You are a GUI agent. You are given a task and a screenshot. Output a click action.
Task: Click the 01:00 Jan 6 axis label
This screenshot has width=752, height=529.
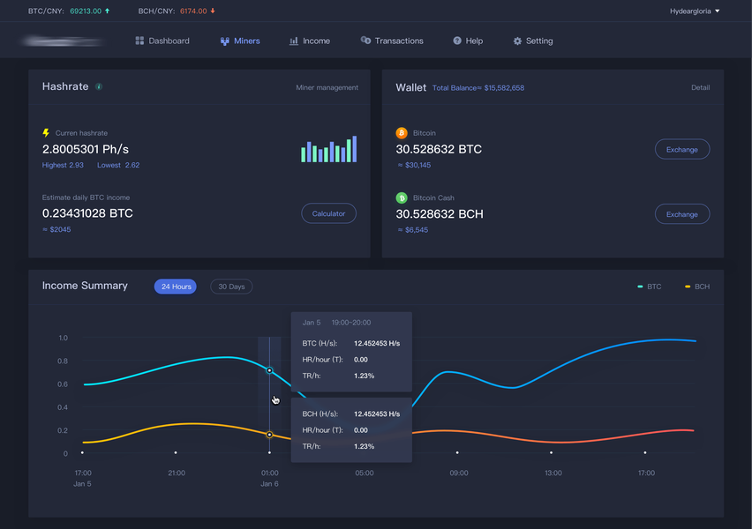point(269,478)
